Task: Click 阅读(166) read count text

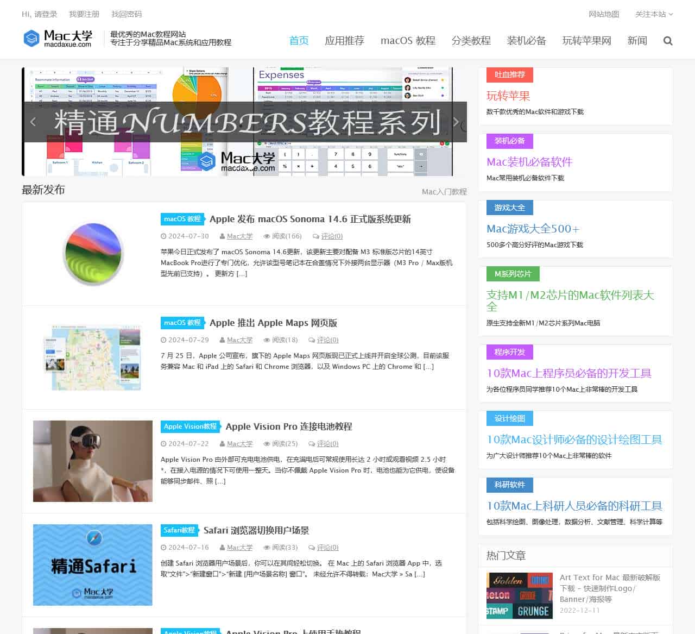Action: coord(287,236)
